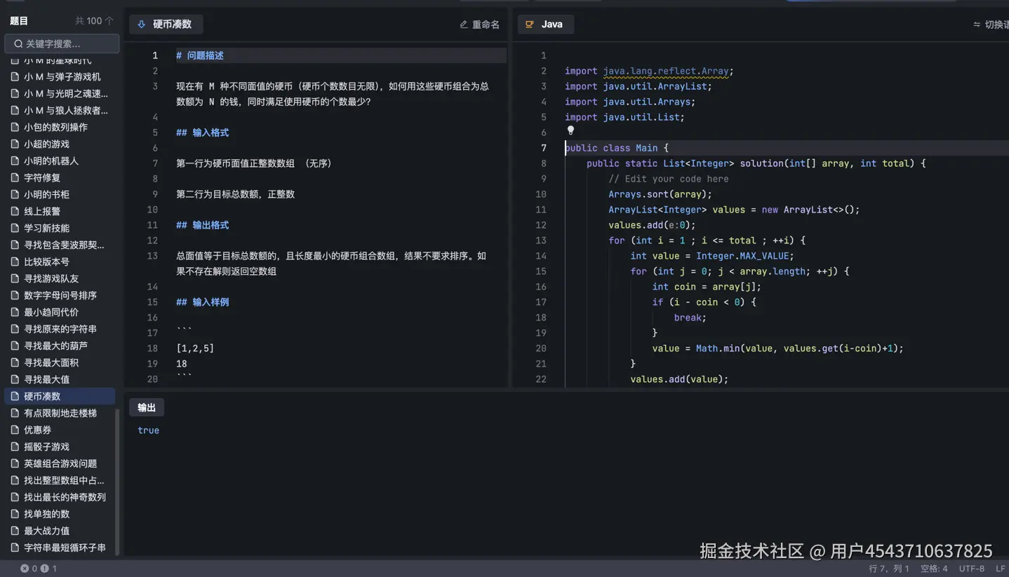Screen dimensions: 1009x577
Task: Change encoding by clicking UTF-8 in status bar
Action: 971,568
